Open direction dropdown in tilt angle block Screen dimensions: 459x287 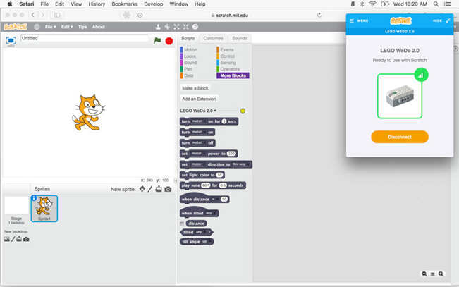point(206,242)
